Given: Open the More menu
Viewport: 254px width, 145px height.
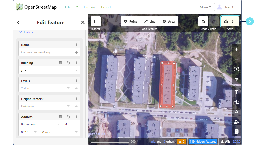Looking at the screenshot, I should [x=205, y=7].
